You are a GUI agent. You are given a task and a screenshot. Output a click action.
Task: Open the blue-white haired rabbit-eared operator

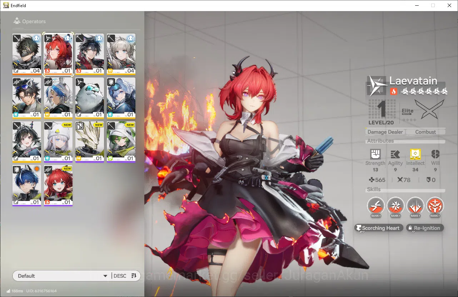pyautogui.click(x=58, y=98)
